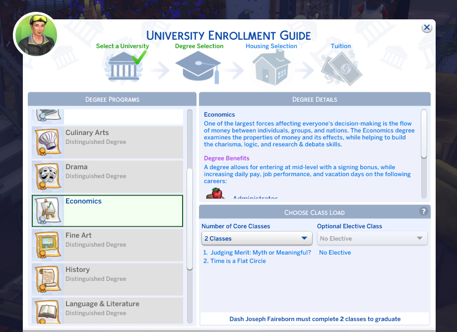Select the Language & Literature degree program
The height and width of the screenshot is (332, 457).
click(x=107, y=311)
